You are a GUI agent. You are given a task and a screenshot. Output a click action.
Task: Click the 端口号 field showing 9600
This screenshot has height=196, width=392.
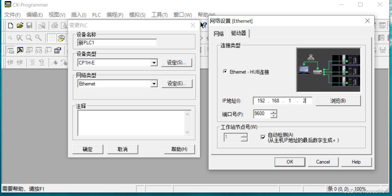click(x=262, y=114)
